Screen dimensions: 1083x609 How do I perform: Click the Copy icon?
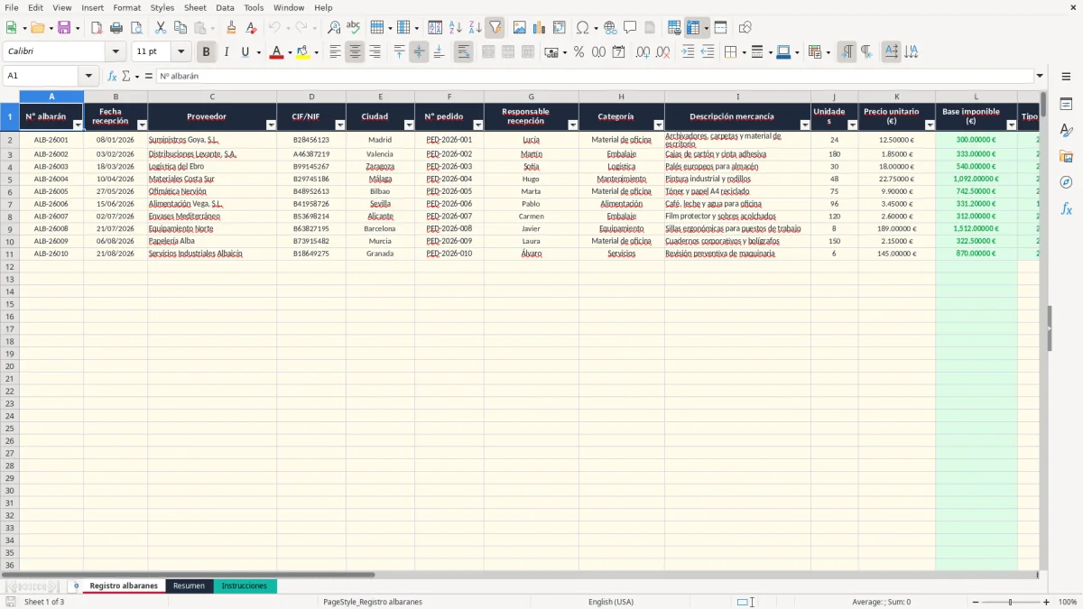click(180, 28)
